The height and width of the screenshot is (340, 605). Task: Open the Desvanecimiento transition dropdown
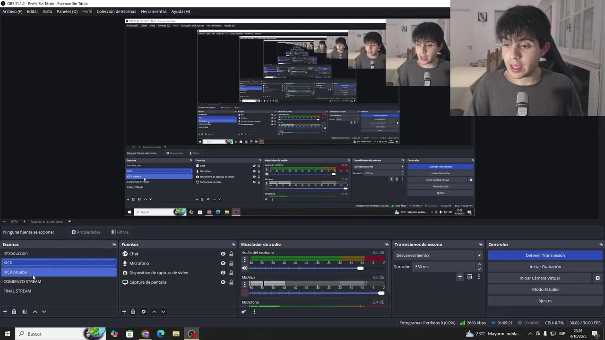coord(438,255)
